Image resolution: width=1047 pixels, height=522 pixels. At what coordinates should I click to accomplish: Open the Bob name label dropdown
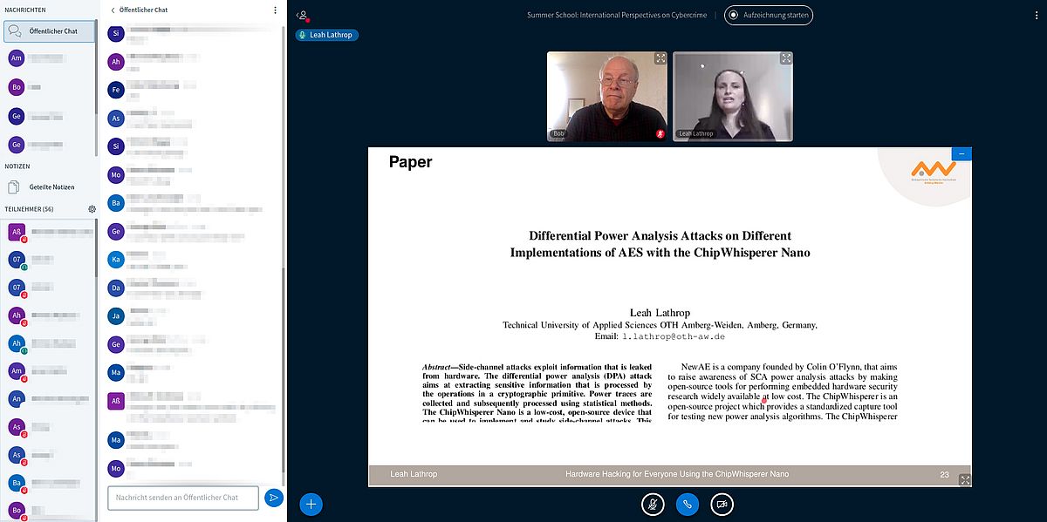click(x=558, y=133)
